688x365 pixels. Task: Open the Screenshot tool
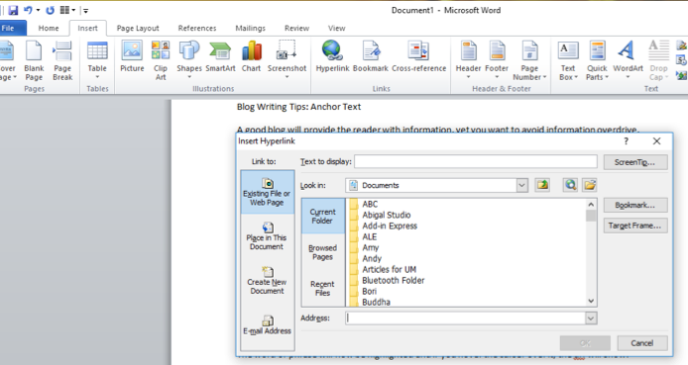[x=287, y=59]
